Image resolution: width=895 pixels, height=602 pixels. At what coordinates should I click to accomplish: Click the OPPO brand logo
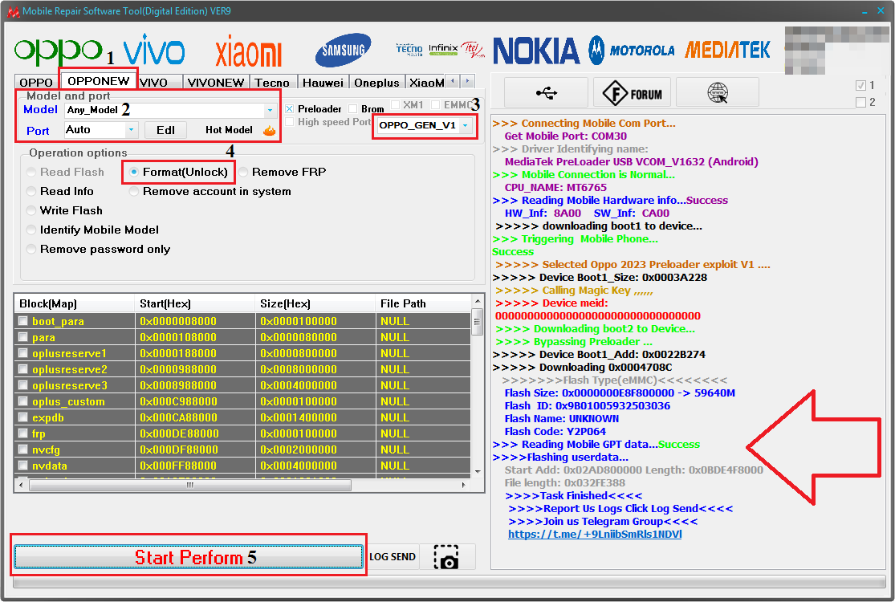click(x=59, y=51)
